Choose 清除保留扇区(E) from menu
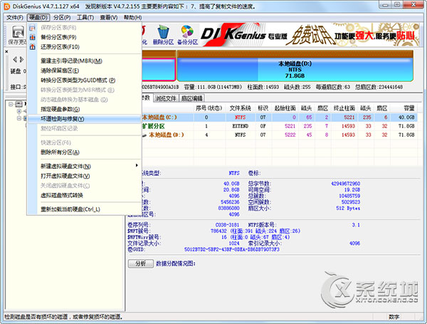Viewport: 427px width, 324px height. click(85, 70)
